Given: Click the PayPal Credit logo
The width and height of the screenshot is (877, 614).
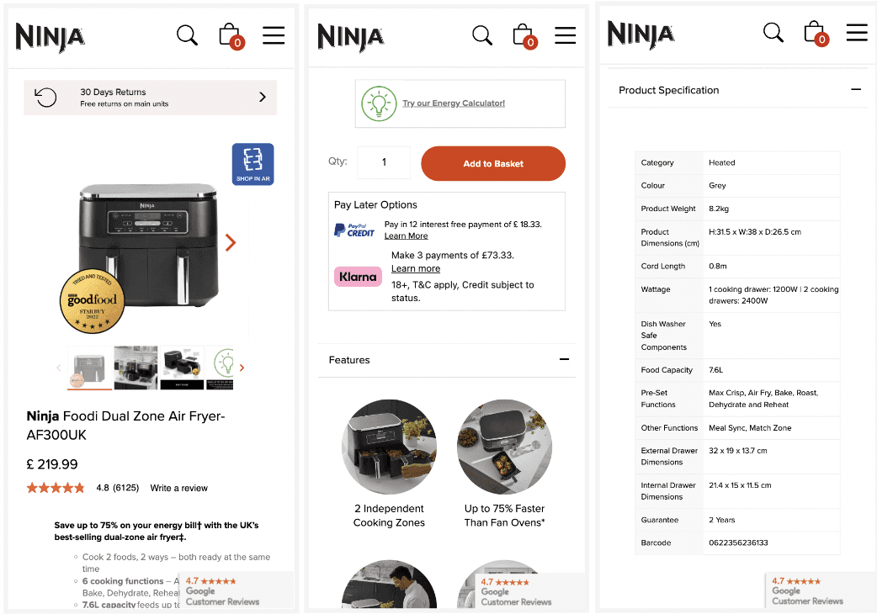Looking at the screenshot, I should pyautogui.click(x=354, y=230).
